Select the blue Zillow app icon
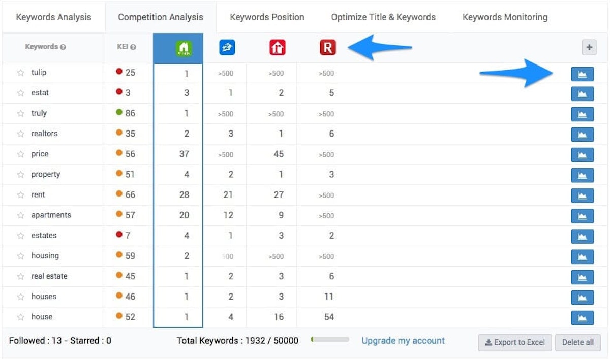 point(227,47)
